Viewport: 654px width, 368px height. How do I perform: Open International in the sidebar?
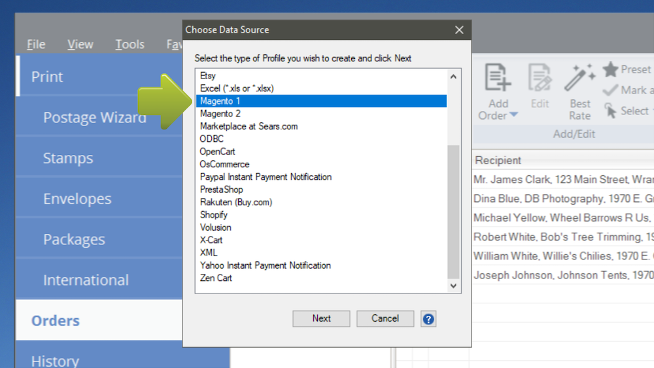pos(99,280)
